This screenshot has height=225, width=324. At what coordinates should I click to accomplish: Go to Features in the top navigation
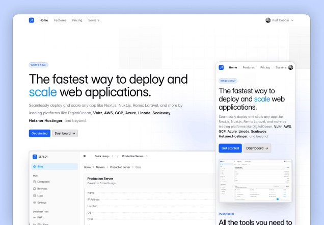click(x=60, y=20)
